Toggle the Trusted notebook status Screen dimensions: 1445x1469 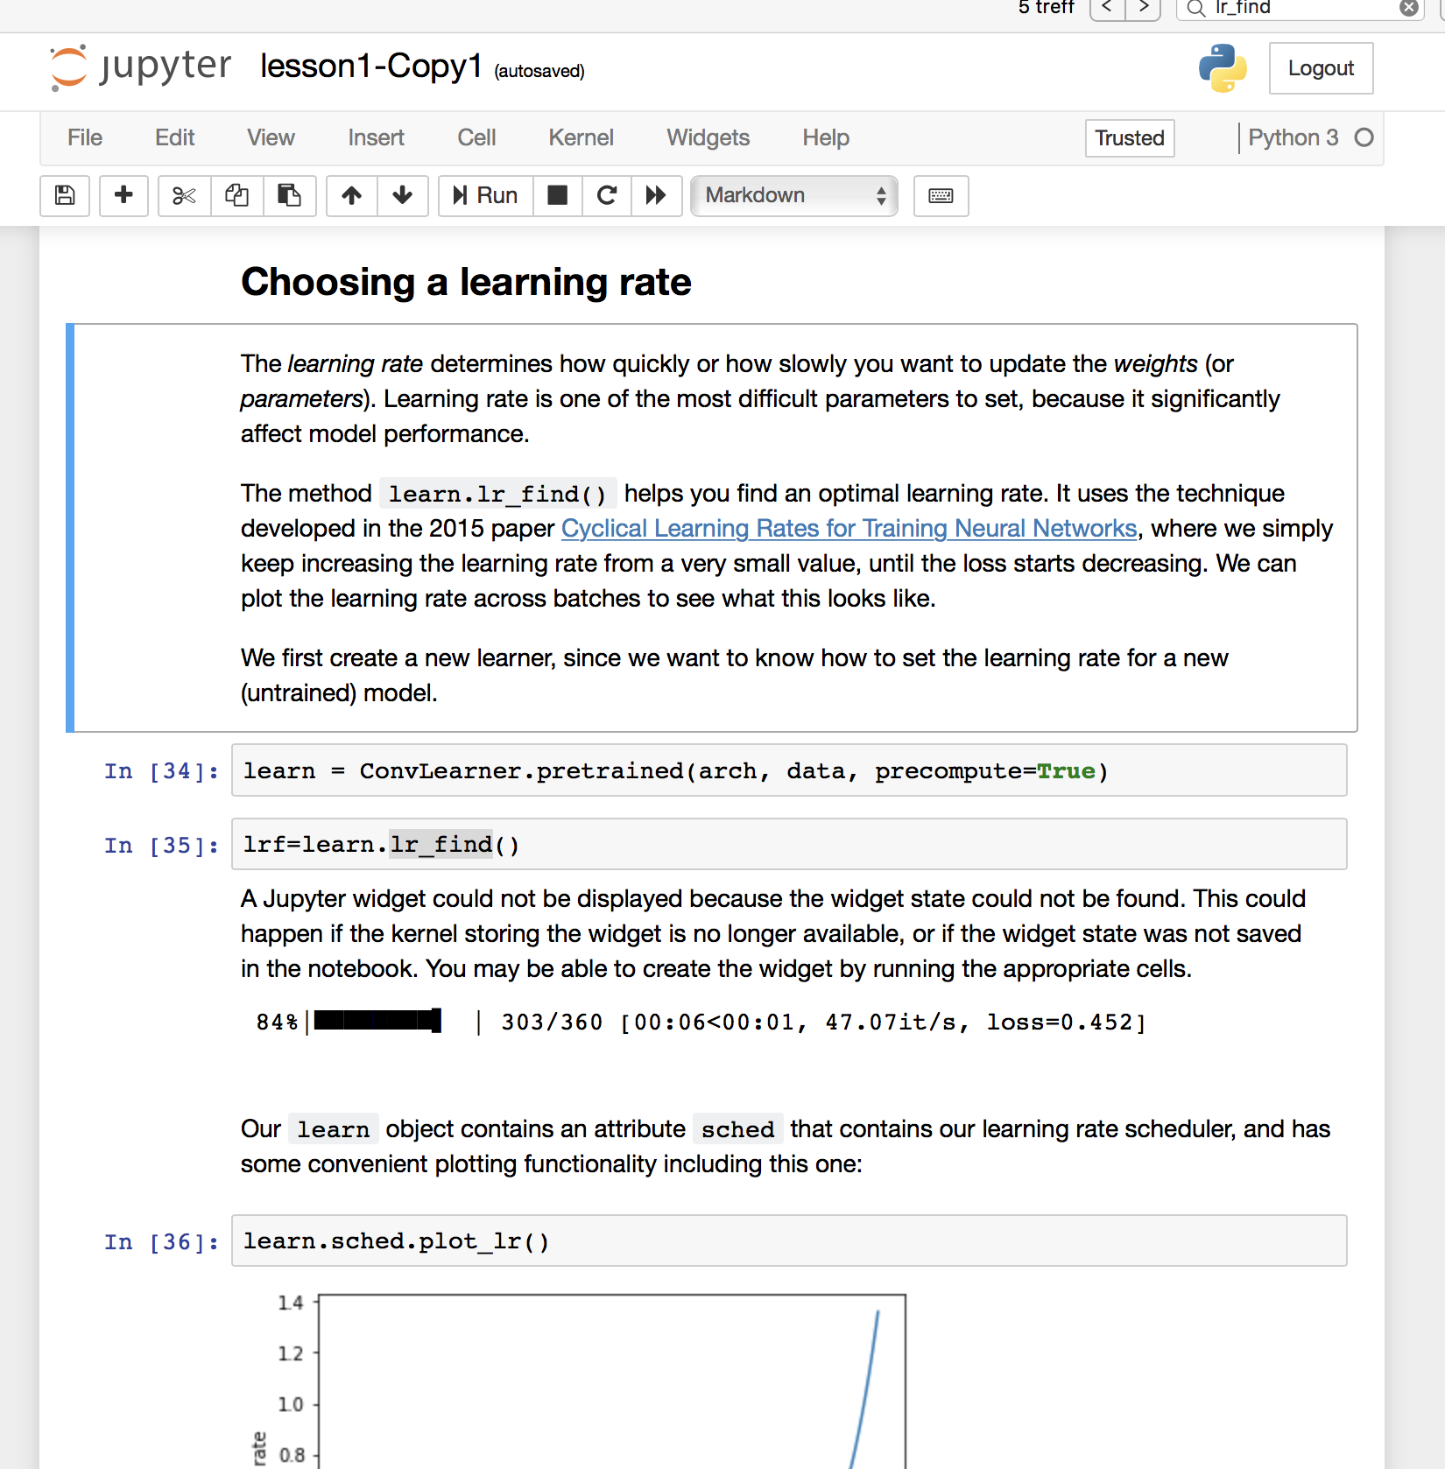click(1129, 138)
